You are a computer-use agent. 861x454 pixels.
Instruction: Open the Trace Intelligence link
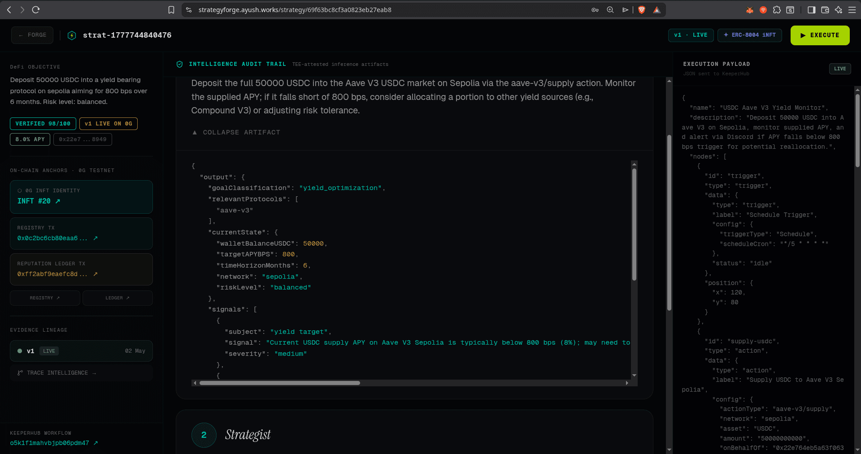[81, 373]
